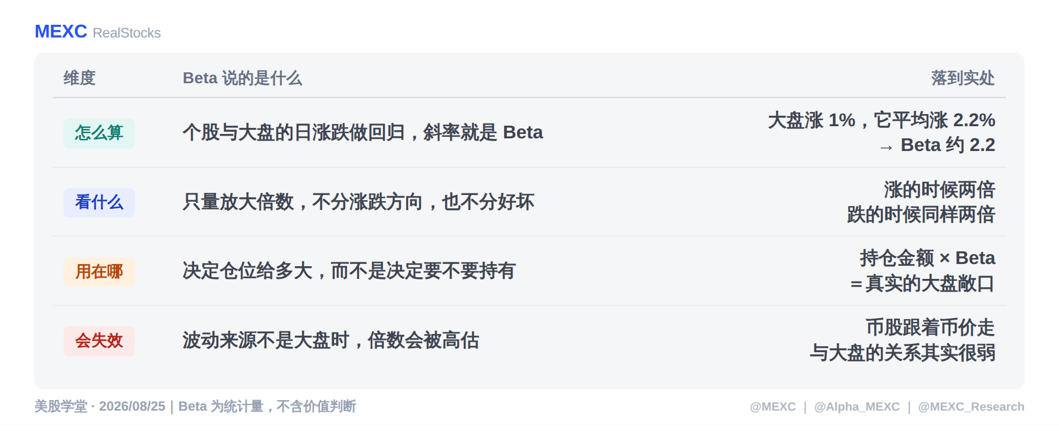The width and height of the screenshot is (1059, 431).
Task: Select the 会失效 red tag
Action: (99, 341)
